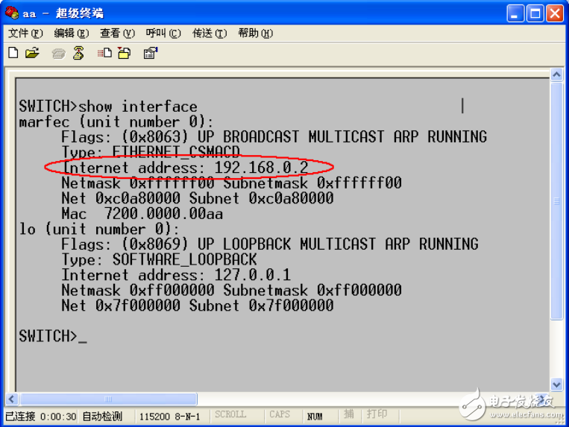The height and width of the screenshot is (427, 569).
Task: Open the 查看(V) menu
Action: 117,34
